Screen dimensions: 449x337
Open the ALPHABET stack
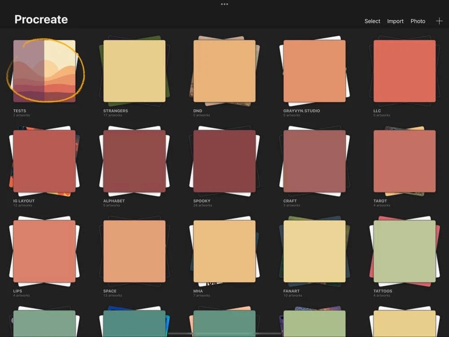[x=135, y=161]
